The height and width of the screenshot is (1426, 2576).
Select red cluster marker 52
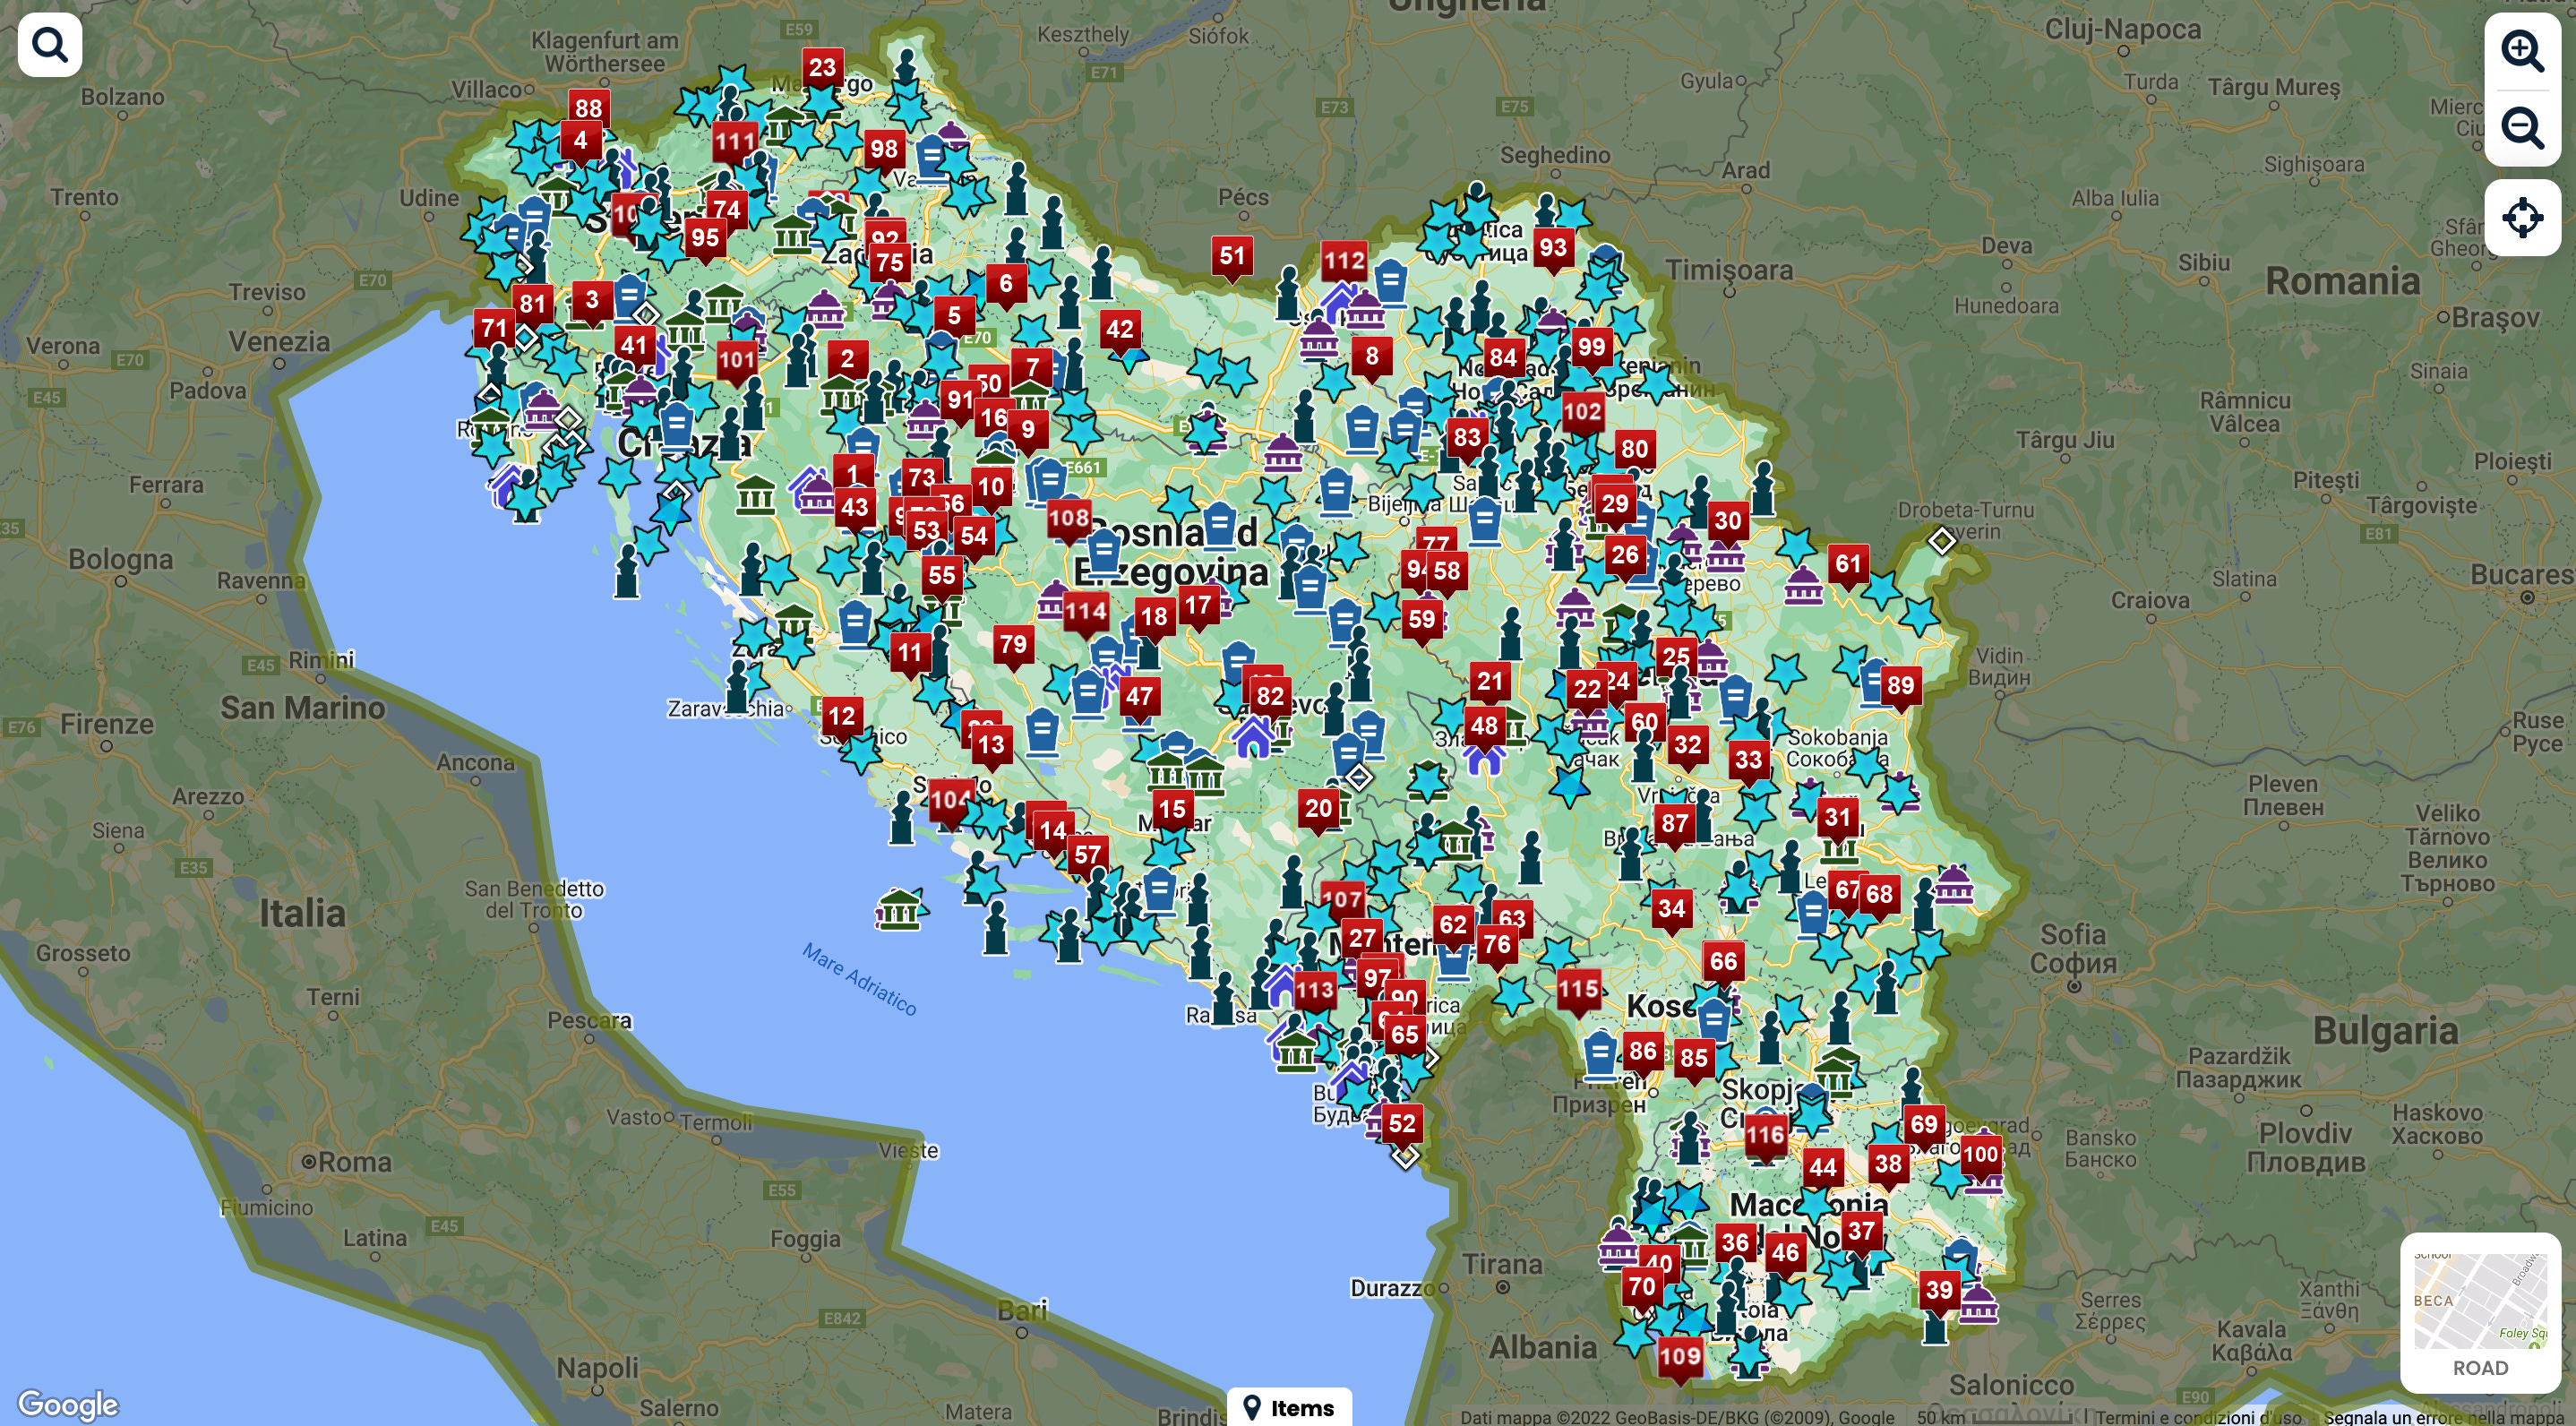[x=1402, y=1125]
